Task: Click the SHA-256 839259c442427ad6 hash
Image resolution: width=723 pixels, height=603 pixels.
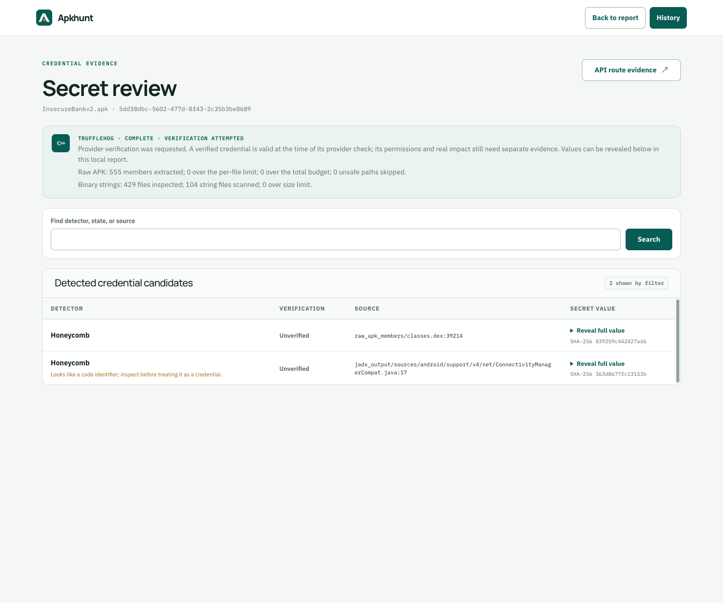Action: (608, 342)
